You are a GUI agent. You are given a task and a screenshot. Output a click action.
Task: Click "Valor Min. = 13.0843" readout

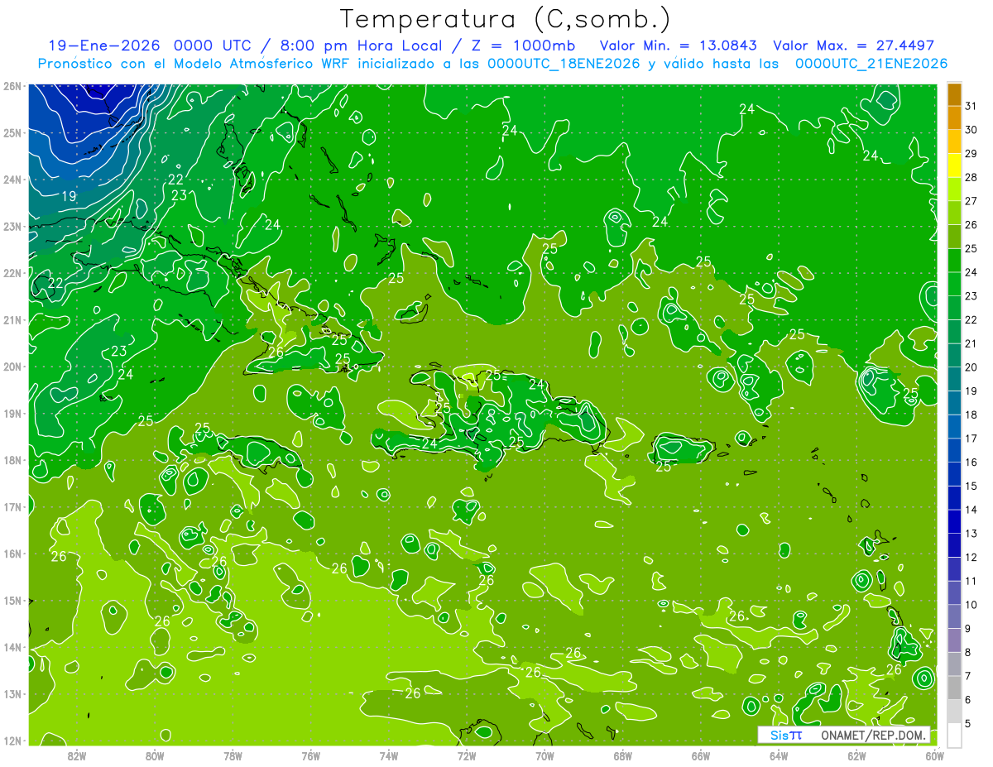(678, 46)
